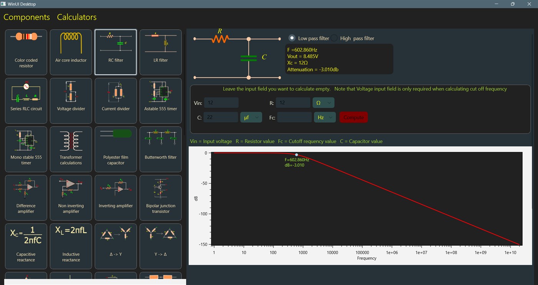Select the Astable 555 timer tile
Viewport: 538px width, 285px height.
pyautogui.click(x=161, y=101)
